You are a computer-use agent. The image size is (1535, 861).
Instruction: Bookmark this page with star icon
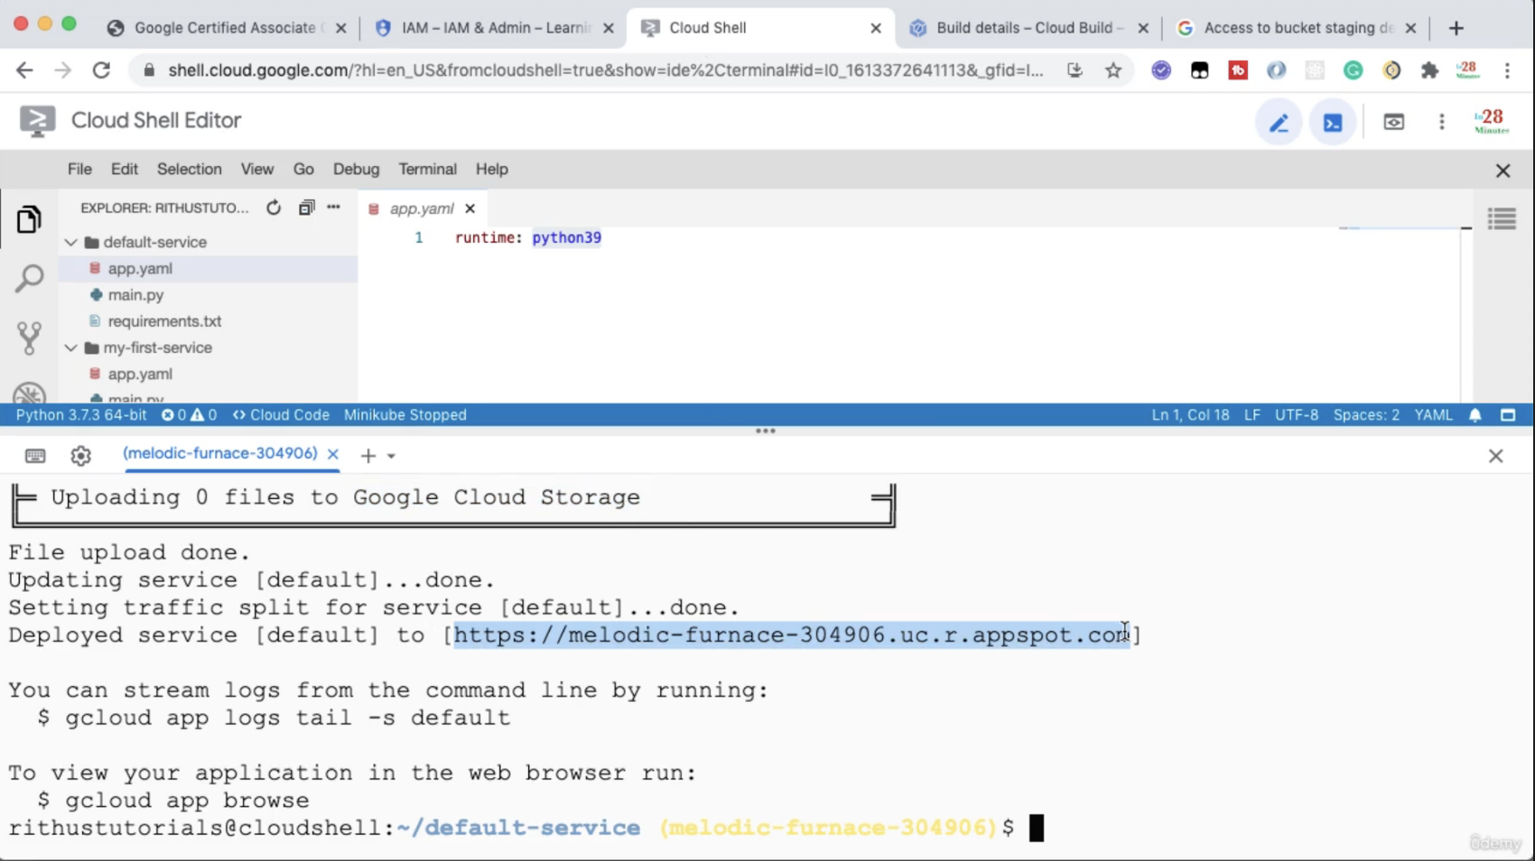point(1113,69)
